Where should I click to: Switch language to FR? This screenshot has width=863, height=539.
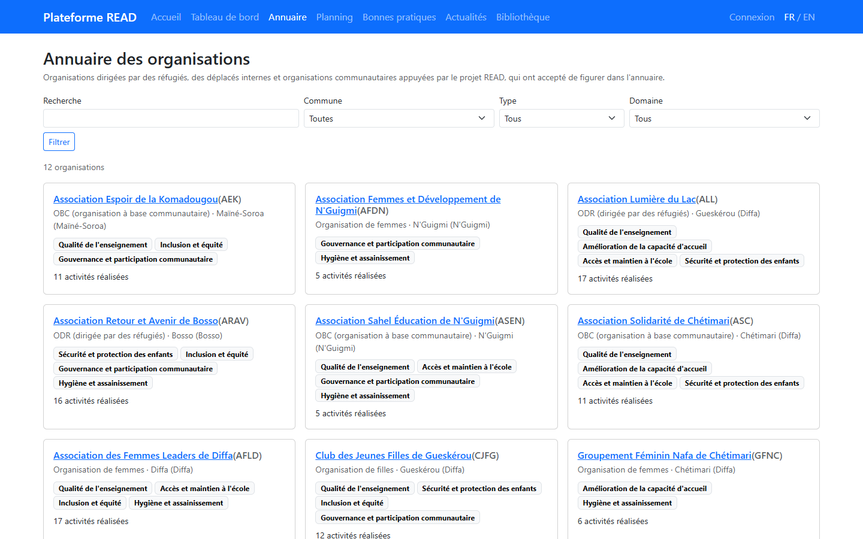789,17
